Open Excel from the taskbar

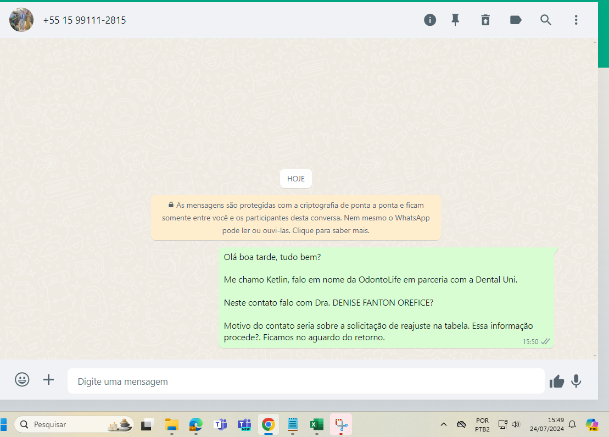coord(316,424)
